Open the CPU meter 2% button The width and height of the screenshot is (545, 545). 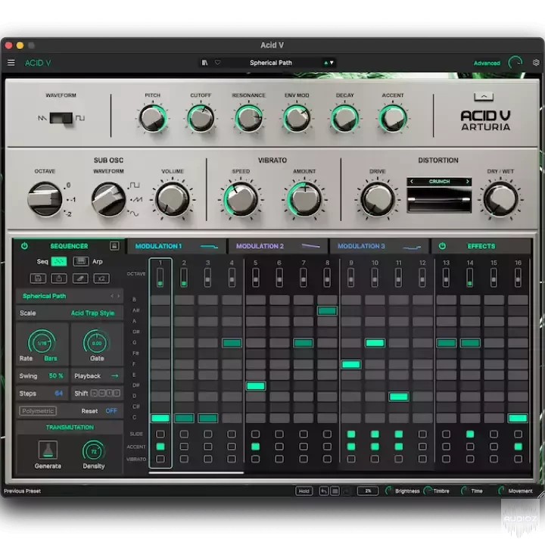368,490
